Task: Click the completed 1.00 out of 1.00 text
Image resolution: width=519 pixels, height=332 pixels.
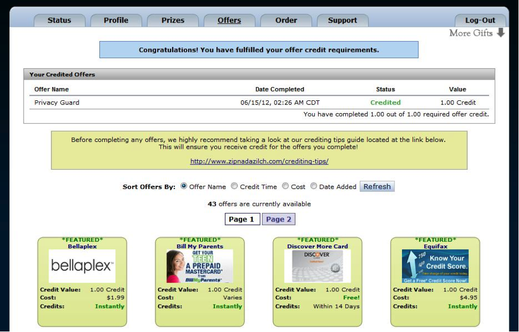Action: tap(396, 114)
